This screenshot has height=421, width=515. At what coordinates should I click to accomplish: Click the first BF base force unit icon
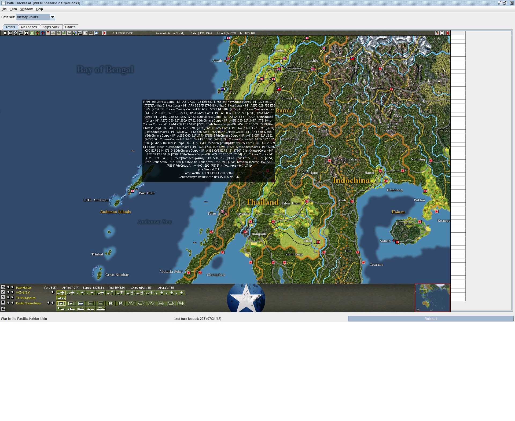pyautogui.click(x=111, y=303)
